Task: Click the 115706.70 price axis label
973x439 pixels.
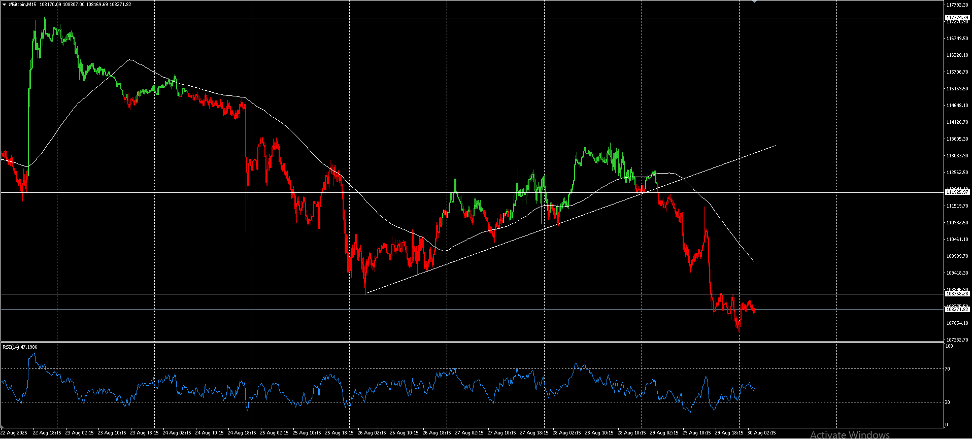Action: pos(957,72)
